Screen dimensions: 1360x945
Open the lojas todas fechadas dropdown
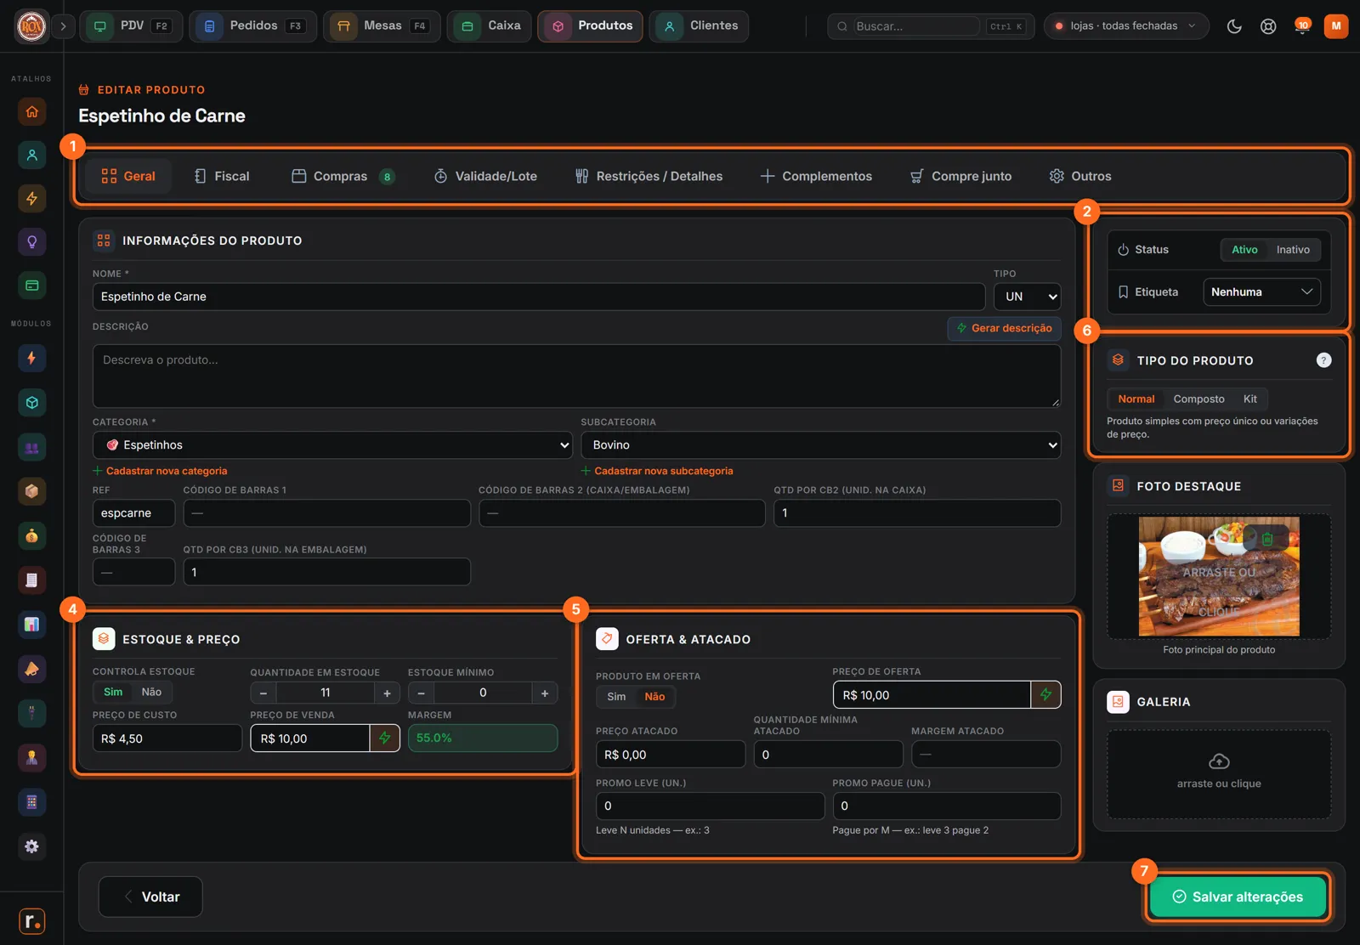point(1125,26)
